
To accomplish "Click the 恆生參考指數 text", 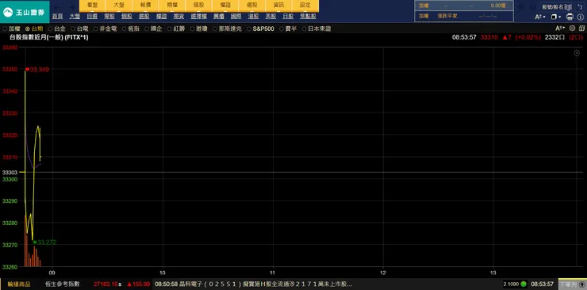I will [x=62, y=284].
